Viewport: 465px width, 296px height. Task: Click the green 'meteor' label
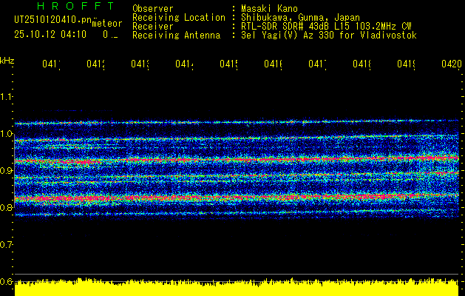106,24
